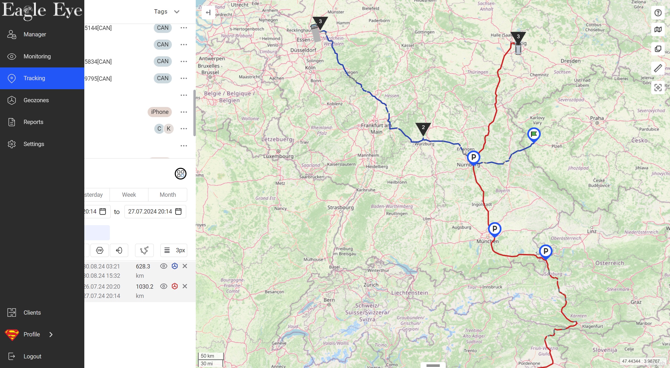The height and width of the screenshot is (368, 670).
Task: Open calendar for the start date
Action: coord(103,211)
